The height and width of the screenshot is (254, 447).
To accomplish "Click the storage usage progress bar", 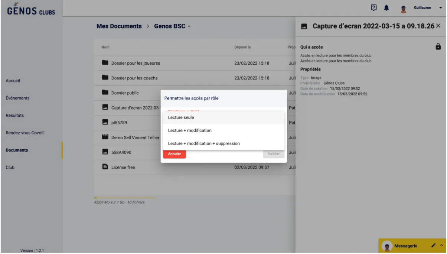I will pos(125,198).
